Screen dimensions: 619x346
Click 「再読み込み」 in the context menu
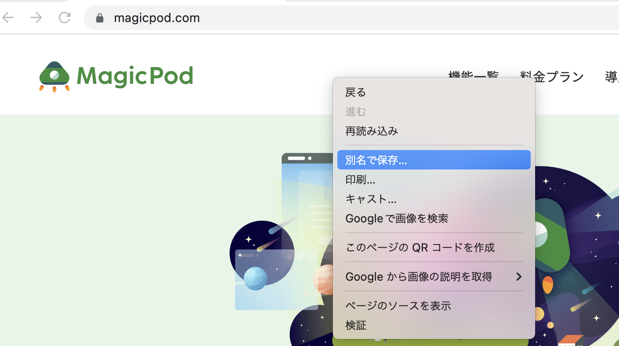pyautogui.click(x=372, y=131)
